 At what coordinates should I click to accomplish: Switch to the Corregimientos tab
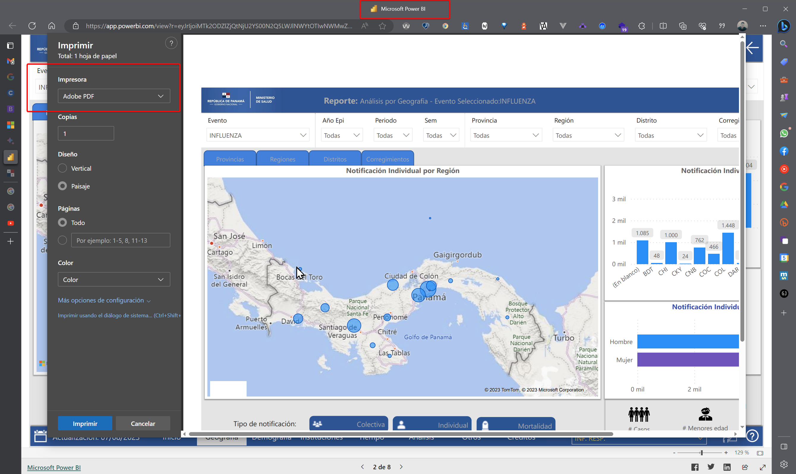click(x=387, y=159)
